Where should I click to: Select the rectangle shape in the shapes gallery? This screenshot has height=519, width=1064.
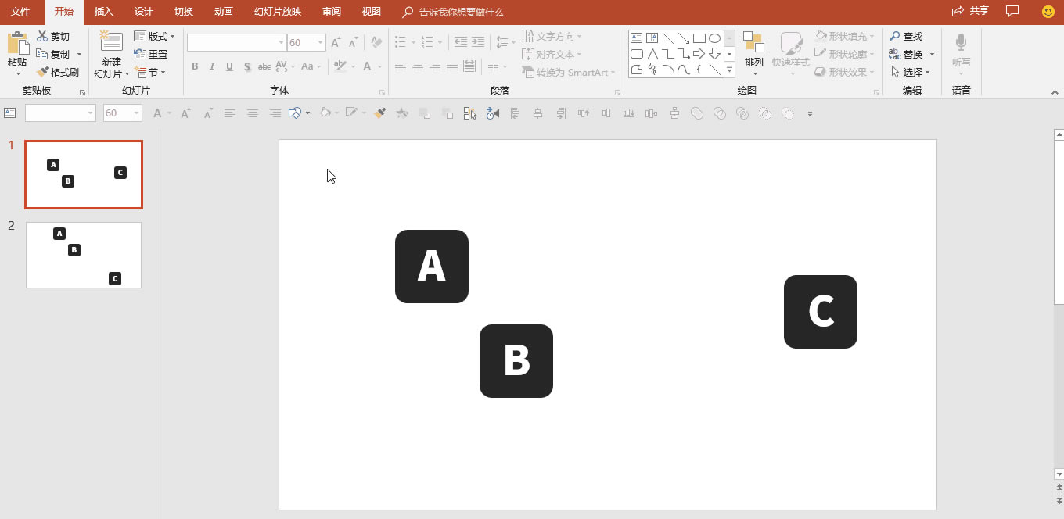[699, 38]
